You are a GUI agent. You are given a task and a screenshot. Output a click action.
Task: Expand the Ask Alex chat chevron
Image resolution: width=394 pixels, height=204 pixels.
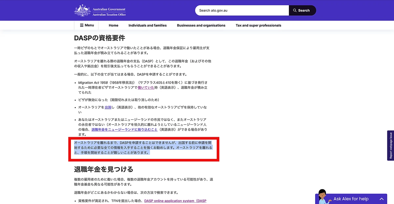(x=381, y=199)
